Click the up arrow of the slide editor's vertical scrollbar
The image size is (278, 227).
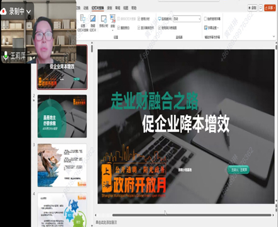276,43
